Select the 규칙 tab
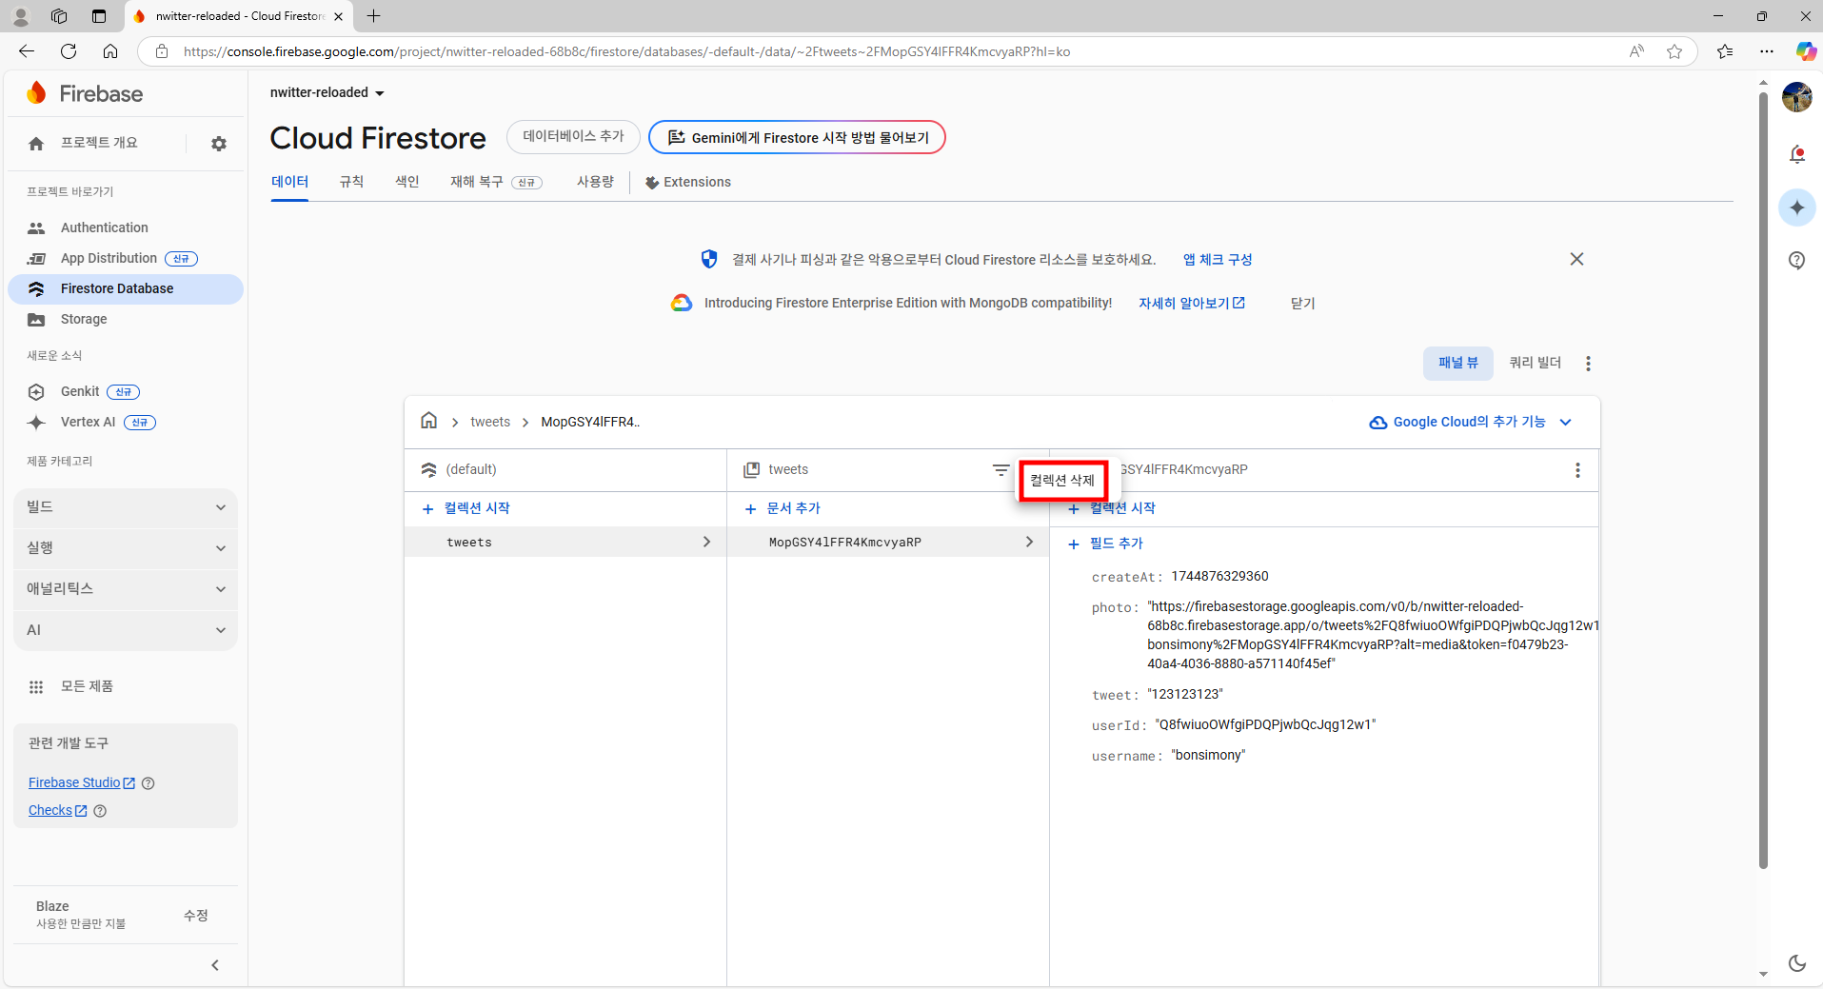The width and height of the screenshot is (1823, 989). (x=351, y=182)
